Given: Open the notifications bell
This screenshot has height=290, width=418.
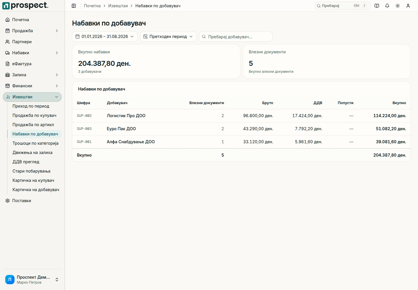Looking at the screenshot, I should tap(387, 6).
